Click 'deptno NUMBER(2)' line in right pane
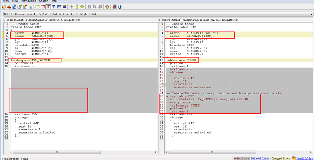314x160 pixels. pos(186,54)
